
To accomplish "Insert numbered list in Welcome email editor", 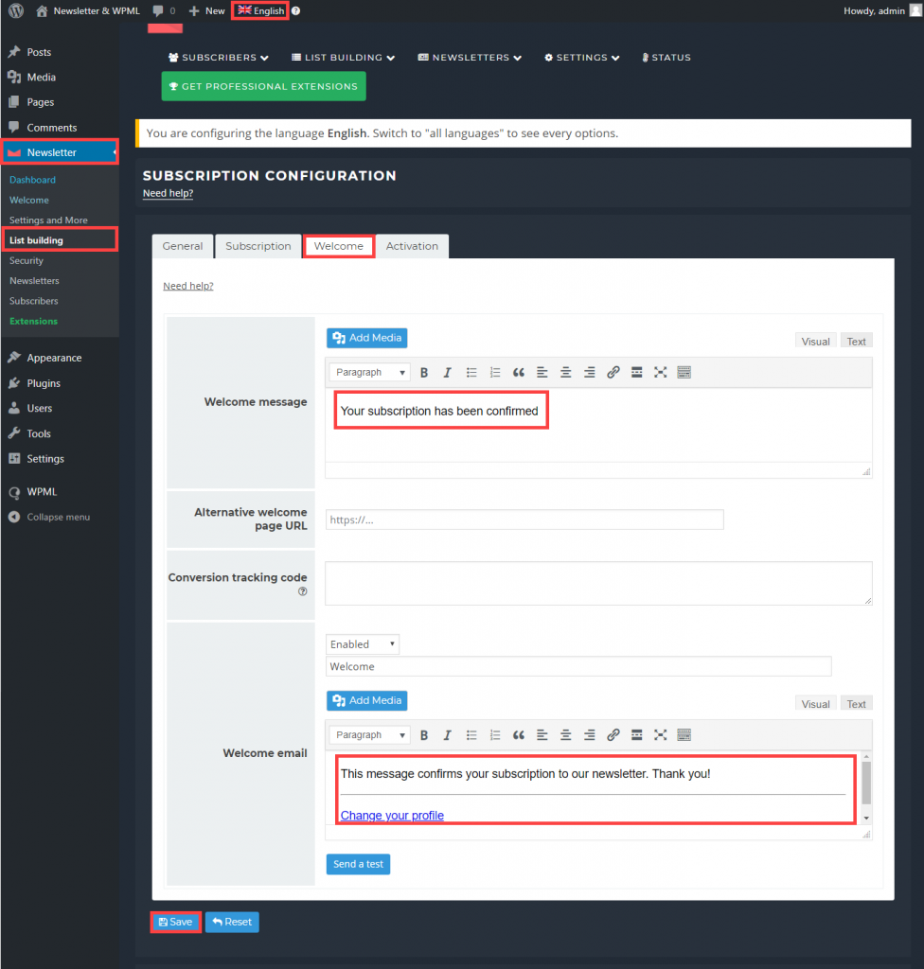I will coord(495,734).
